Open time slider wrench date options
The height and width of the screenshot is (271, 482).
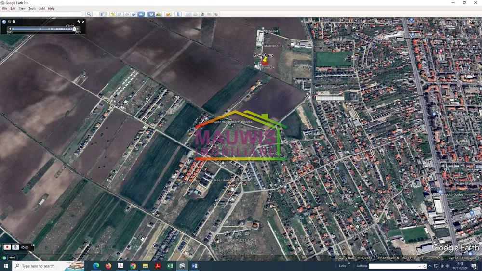(x=79, y=22)
